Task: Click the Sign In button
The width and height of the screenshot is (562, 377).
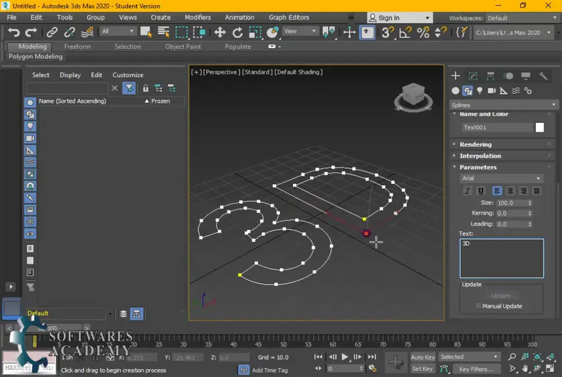Action: [400, 18]
